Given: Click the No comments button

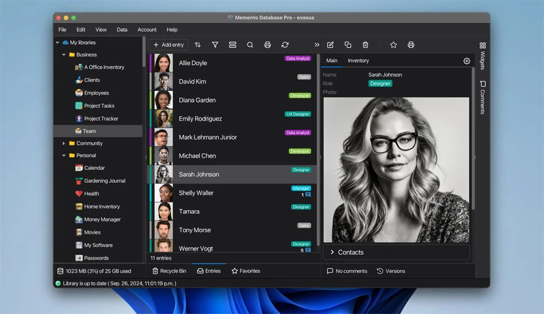Looking at the screenshot, I should [347, 271].
